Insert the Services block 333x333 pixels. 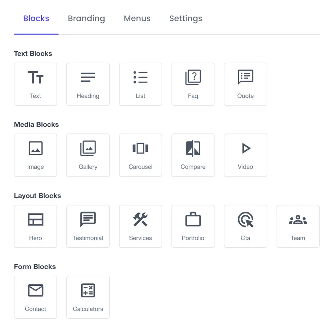[x=141, y=226]
